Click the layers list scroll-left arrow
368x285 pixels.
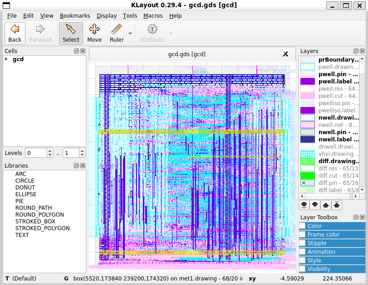tap(302, 196)
